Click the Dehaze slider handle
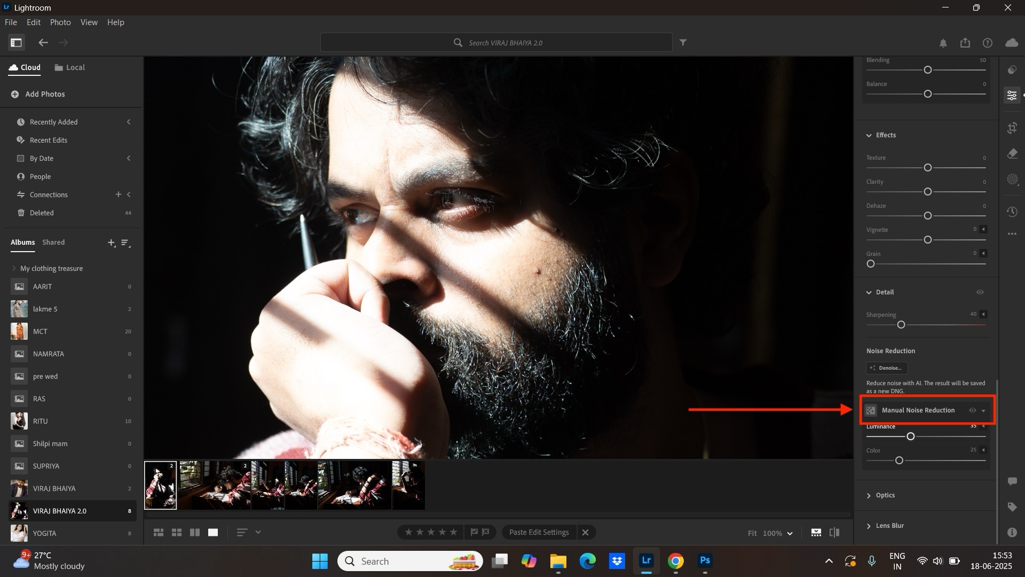Viewport: 1025px width, 577px height. 928,216
